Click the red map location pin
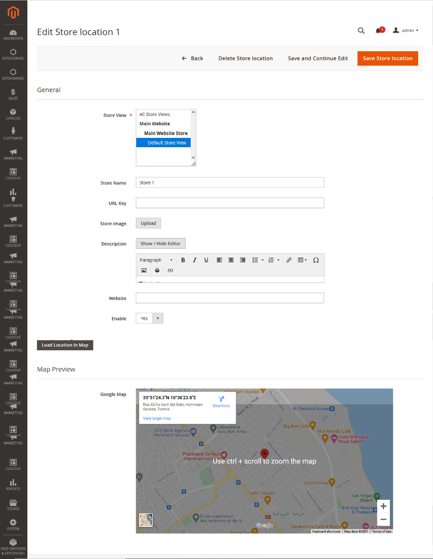This screenshot has width=433, height=559. point(265,454)
